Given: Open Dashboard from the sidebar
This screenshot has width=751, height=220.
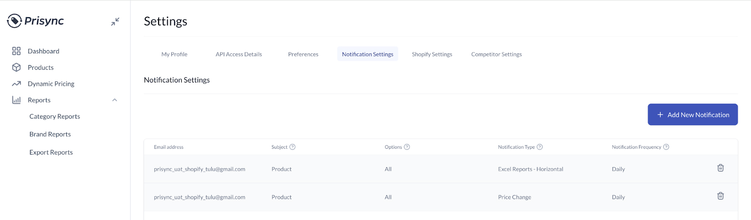Looking at the screenshot, I should [x=43, y=51].
